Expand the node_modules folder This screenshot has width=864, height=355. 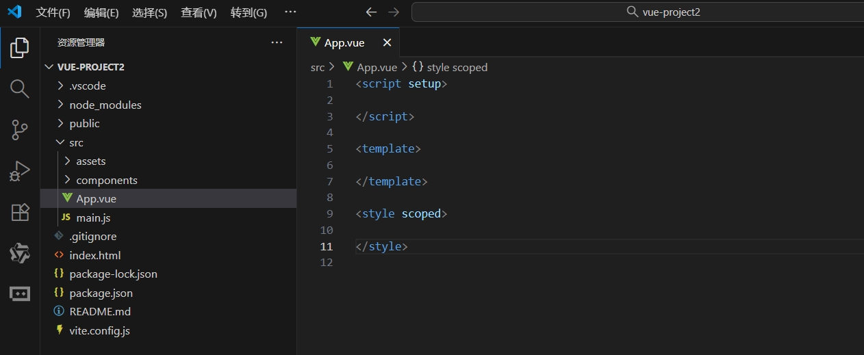(x=105, y=105)
